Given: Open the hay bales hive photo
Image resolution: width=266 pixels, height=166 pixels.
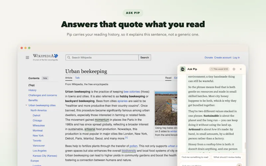Looking at the screenshot, I should click(166, 109).
